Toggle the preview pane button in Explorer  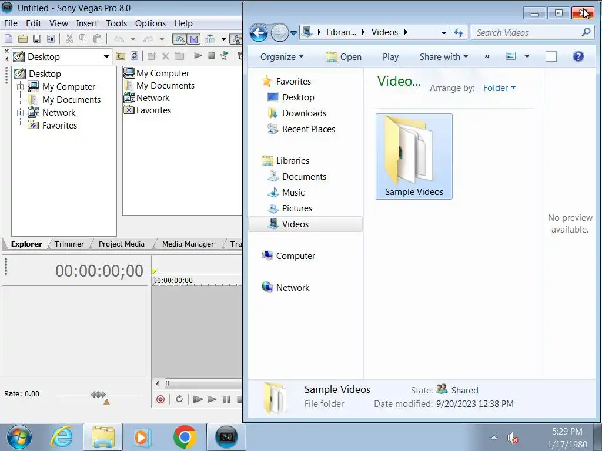[x=551, y=56]
